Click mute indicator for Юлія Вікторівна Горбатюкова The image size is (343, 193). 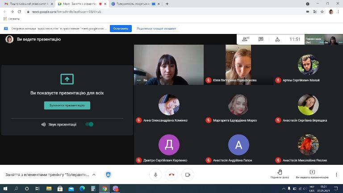pos(209,80)
